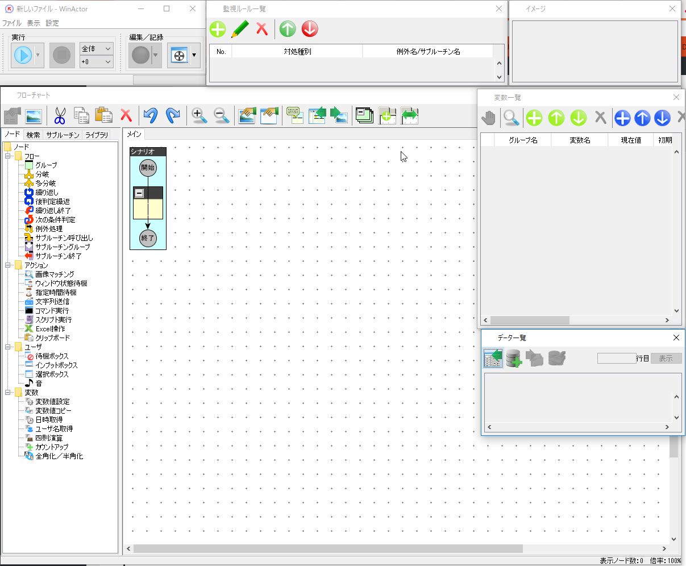The width and height of the screenshot is (686, 566).
Task: Click the paste clipboard icon in flowchart toolbar
Action: point(103,115)
